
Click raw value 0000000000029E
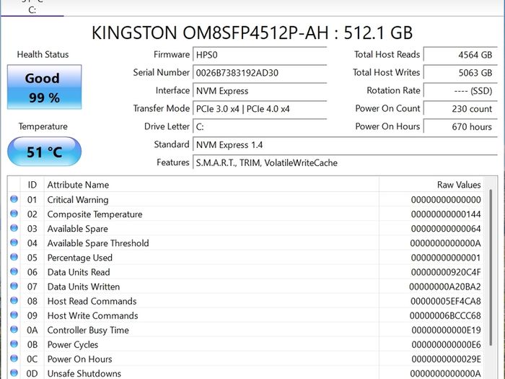(x=446, y=360)
